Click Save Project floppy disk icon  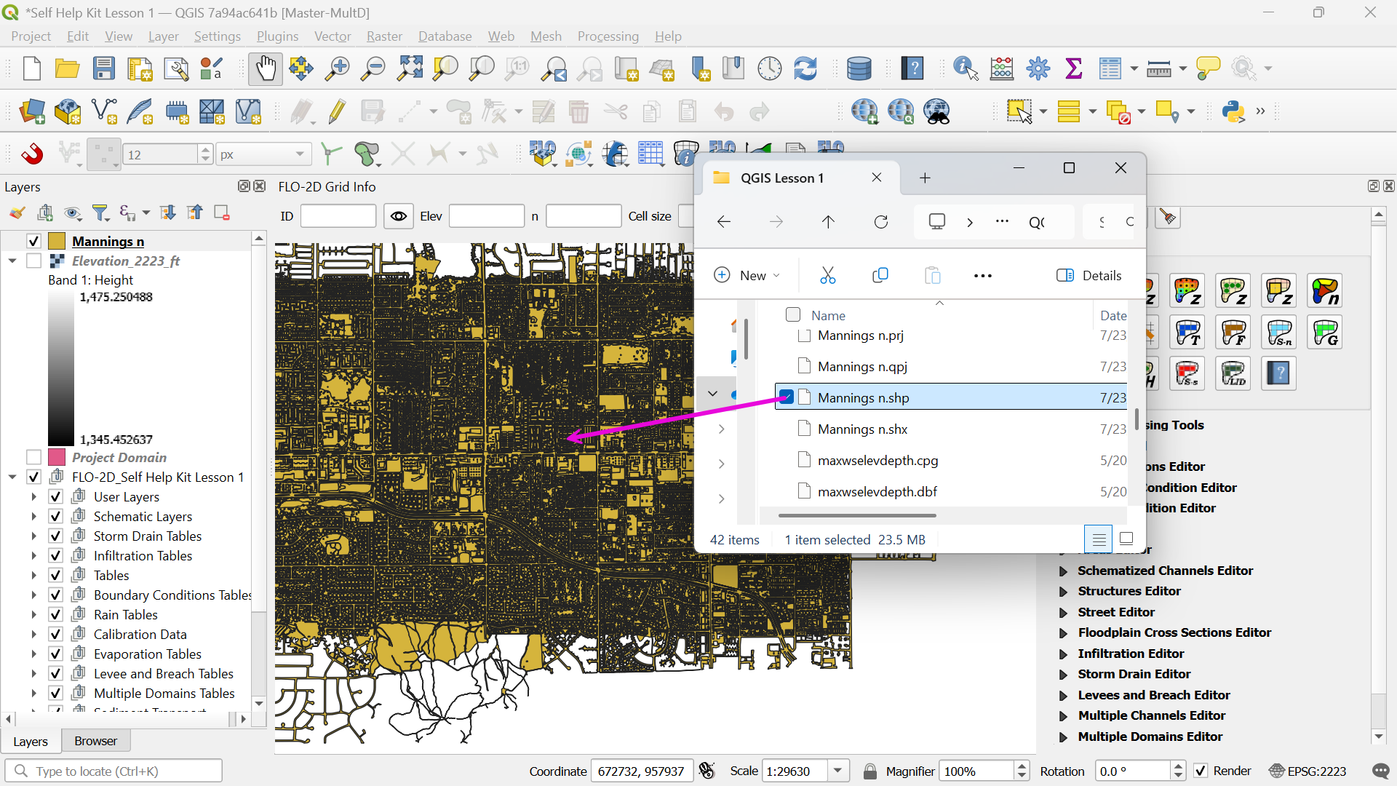click(104, 68)
